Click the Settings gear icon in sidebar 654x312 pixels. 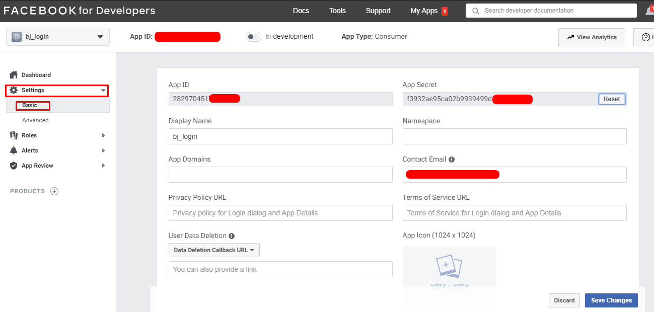click(13, 90)
